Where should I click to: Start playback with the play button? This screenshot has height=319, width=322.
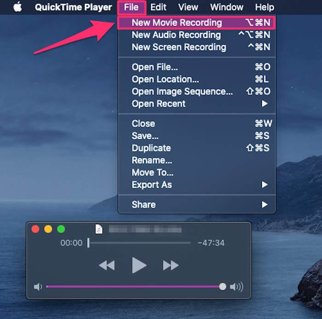pos(139,265)
